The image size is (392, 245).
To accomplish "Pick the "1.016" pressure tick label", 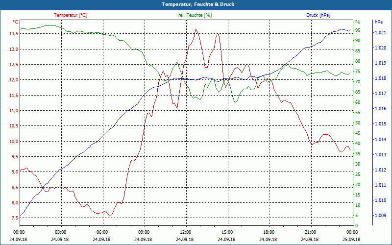I will [380, 109].
